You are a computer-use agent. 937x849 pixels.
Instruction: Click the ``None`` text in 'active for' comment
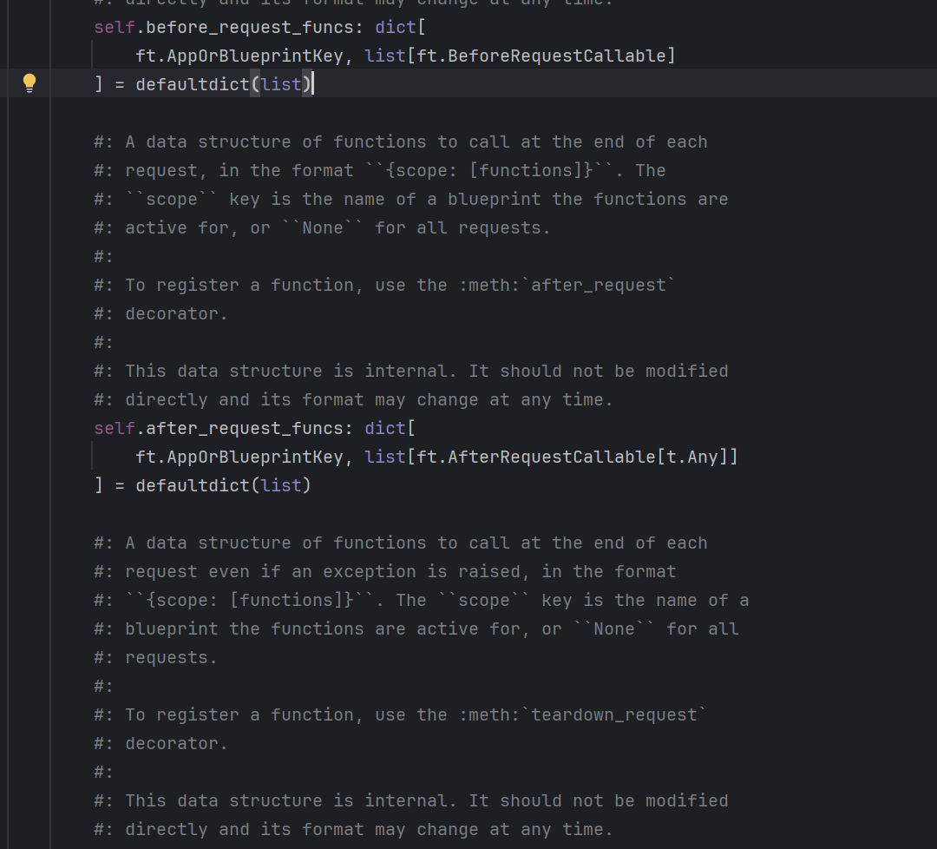coord(323,227)
